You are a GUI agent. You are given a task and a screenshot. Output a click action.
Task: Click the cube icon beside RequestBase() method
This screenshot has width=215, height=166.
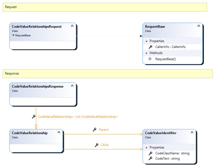[150, 59]
